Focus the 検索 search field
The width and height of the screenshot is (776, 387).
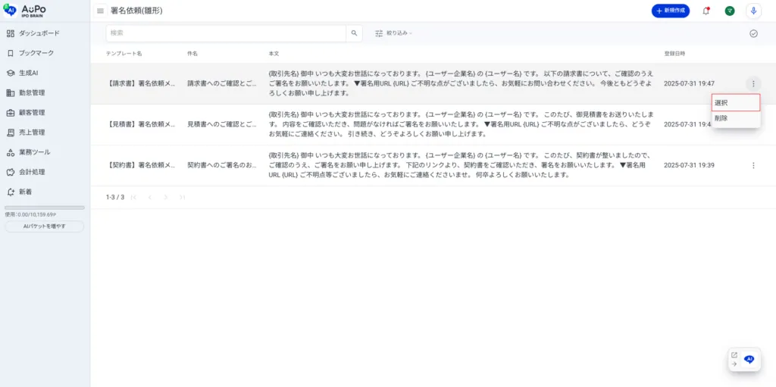[x=226, y=33]
